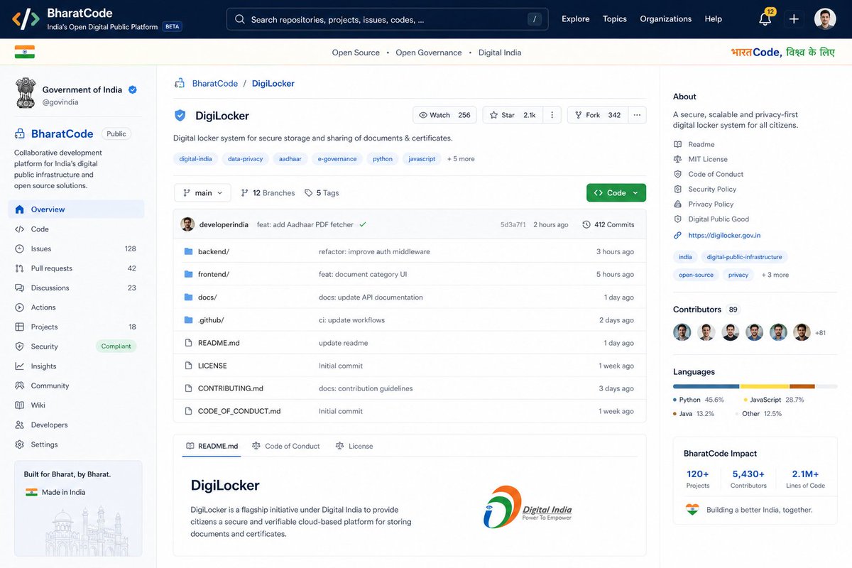Screen dimensions: 852x568
Task: Click the aadhaar topic tag
Action: (x=290, y=159)
